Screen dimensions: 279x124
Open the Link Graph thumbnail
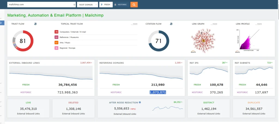[203, 41]
